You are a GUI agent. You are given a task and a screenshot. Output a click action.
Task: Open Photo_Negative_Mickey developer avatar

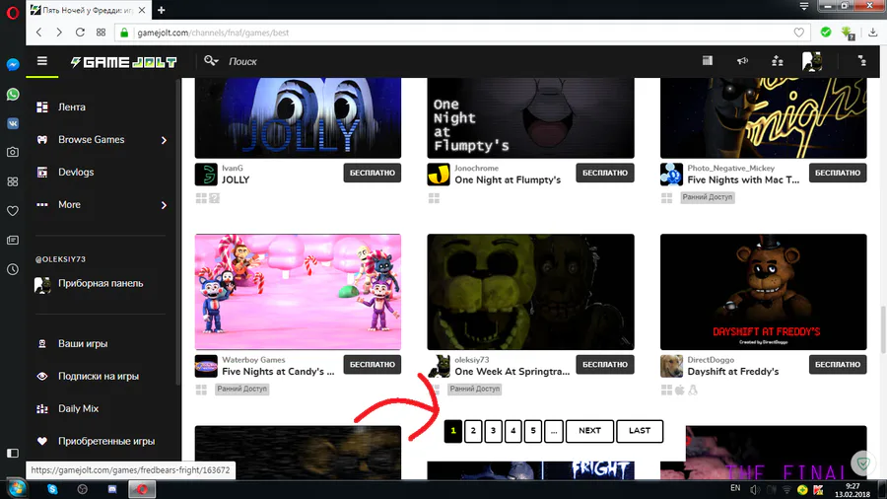pyautogui.click(x=671, y=175)
